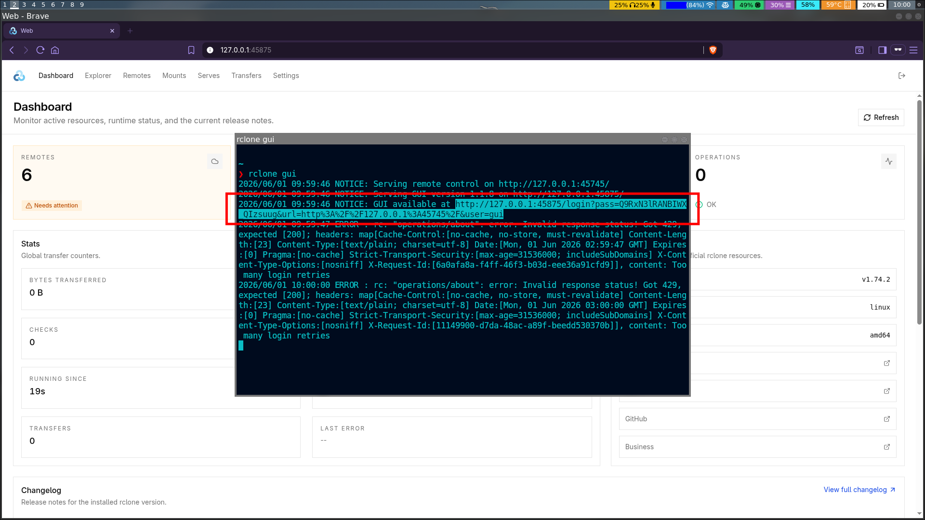Image resolution: width=925 pixels, height=520 pixels.
Task: Open the Brave hamburger menu
Action: click(913, 50)
